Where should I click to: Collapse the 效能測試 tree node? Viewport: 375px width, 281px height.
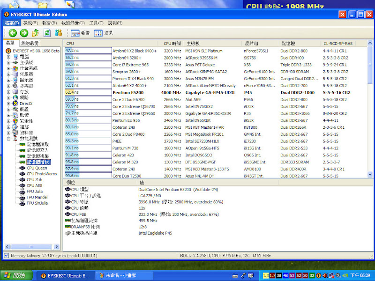8,139
